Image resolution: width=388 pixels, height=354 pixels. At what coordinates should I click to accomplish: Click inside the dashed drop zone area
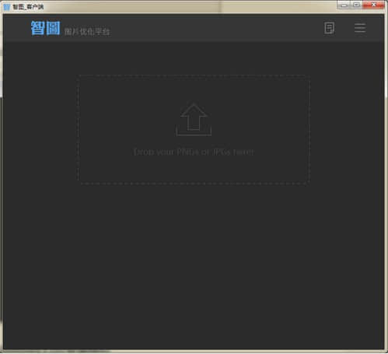[x=194, y=130]
